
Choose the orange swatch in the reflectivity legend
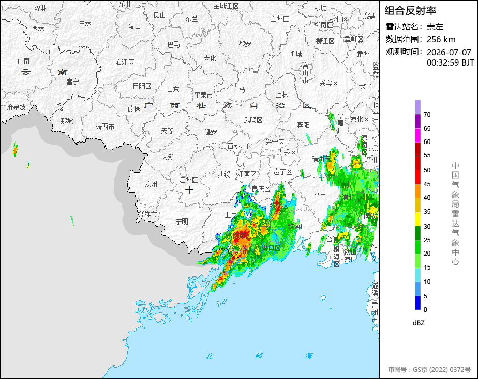pyautogui.click(x=417, y=191)
